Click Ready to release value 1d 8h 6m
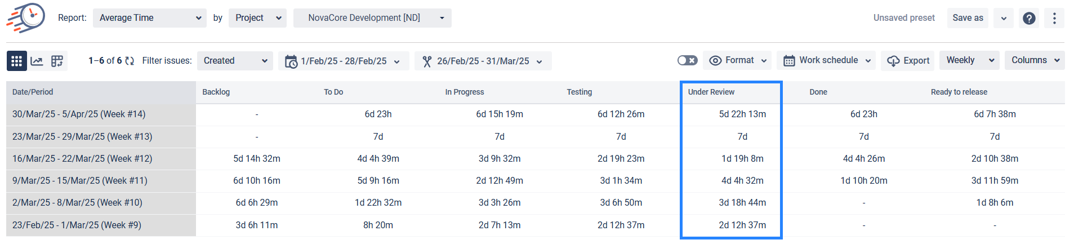 (x=995, y=203)
